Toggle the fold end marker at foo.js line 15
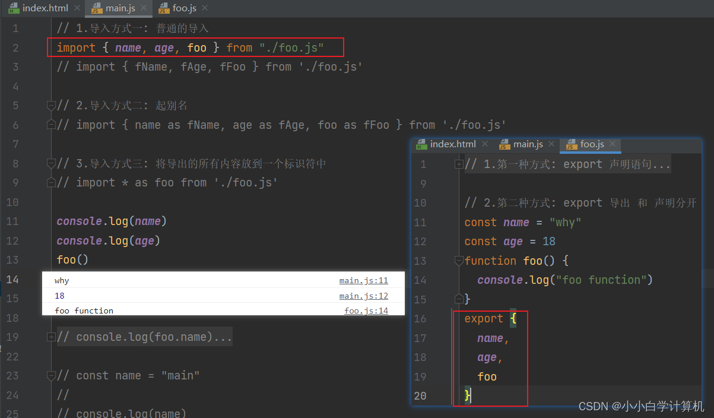This screenshot has height=418, width=714. [459, 299]
